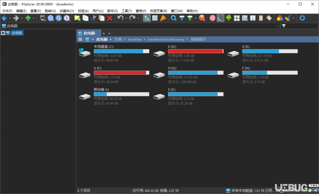Click the pink spiral icon

(212, 18)
